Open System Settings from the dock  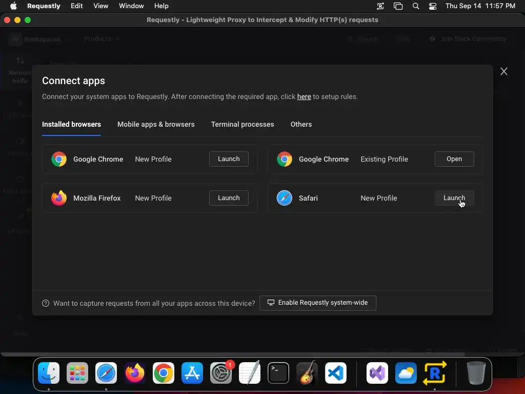[221, 373]
